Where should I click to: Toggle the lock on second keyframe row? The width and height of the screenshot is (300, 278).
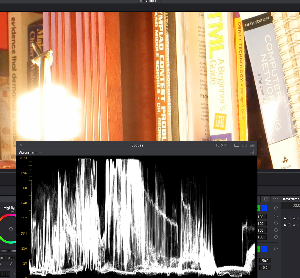pyautogui.click(x=289, y=225)
